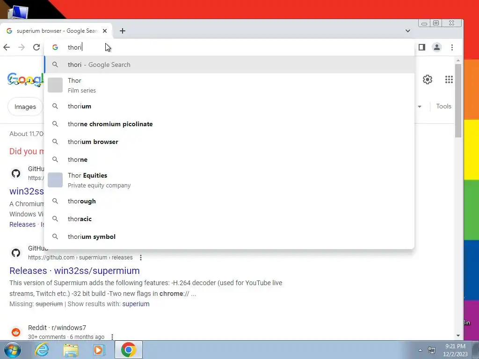Toggle the Chrome side panel icon
Screen dimensions: 479x359
422,47
